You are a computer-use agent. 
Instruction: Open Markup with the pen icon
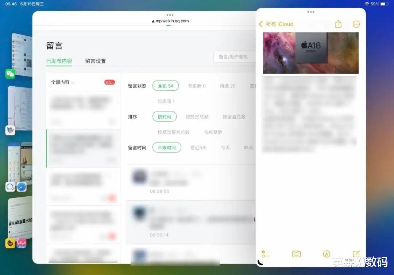(326, 254)
